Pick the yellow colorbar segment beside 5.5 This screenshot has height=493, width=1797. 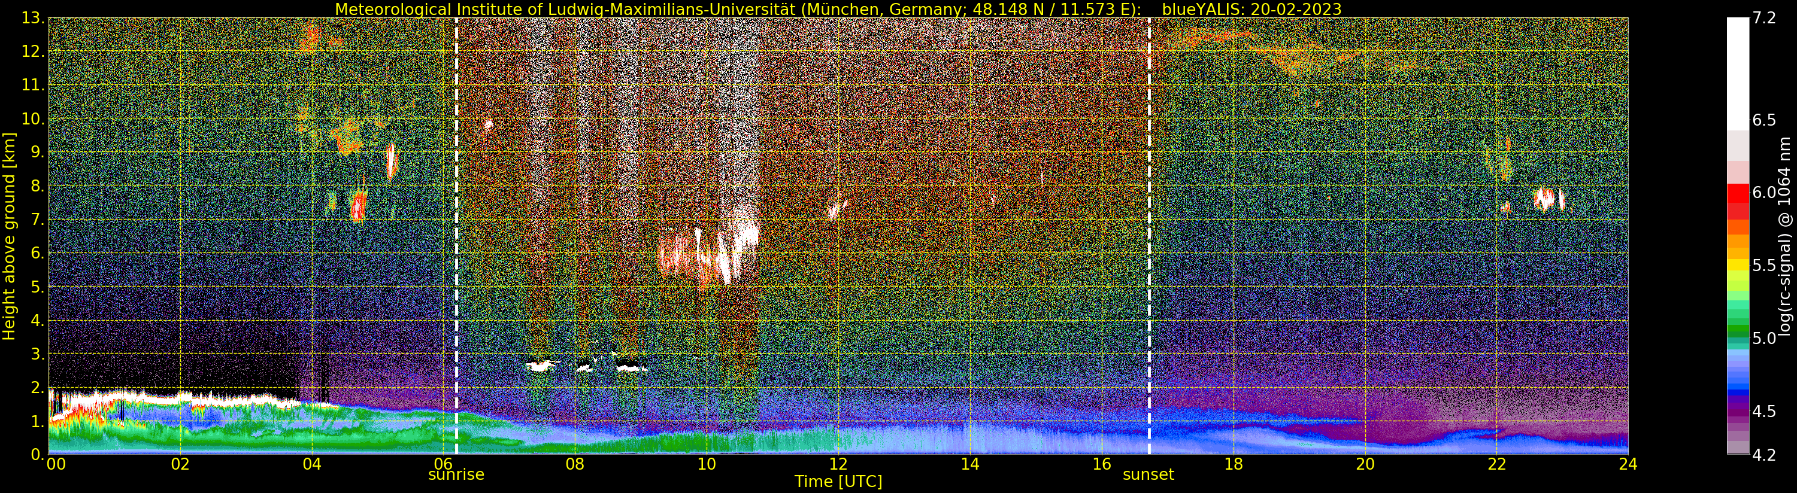[1738, 266]
